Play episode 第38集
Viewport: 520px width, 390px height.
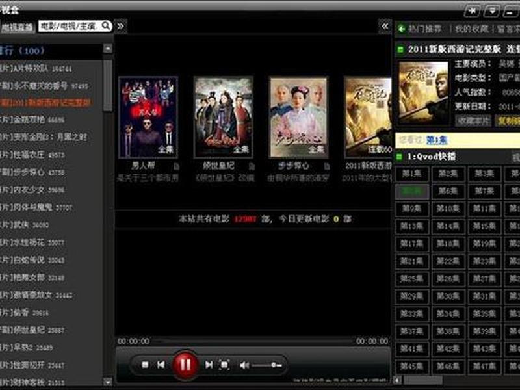[x=448, y=331]
